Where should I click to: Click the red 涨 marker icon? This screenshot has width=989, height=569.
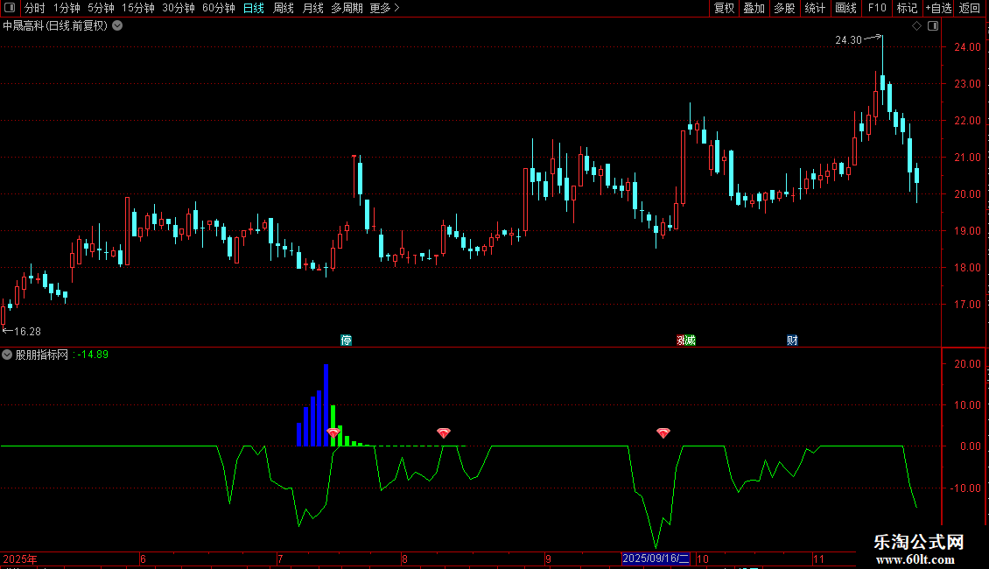[681, 340]
